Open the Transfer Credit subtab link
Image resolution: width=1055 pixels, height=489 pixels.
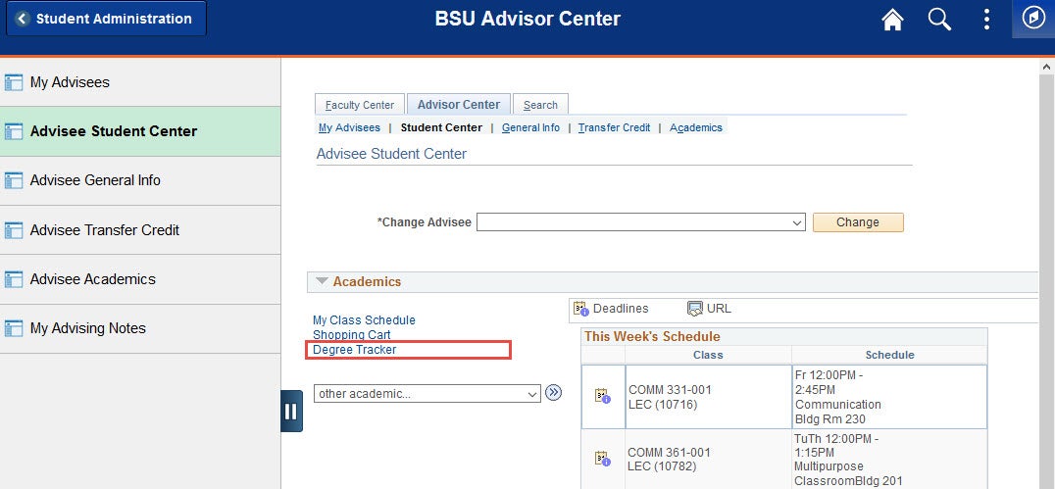click(x=615, y=127)
